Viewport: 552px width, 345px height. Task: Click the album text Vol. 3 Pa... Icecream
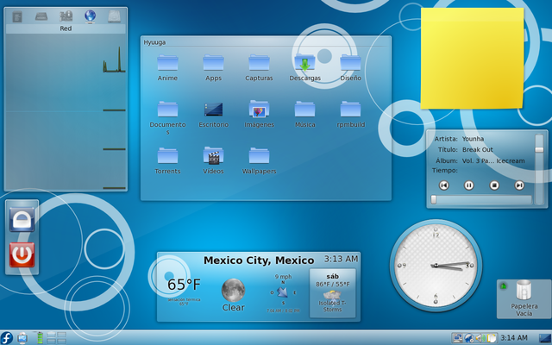tap(493, 161)
